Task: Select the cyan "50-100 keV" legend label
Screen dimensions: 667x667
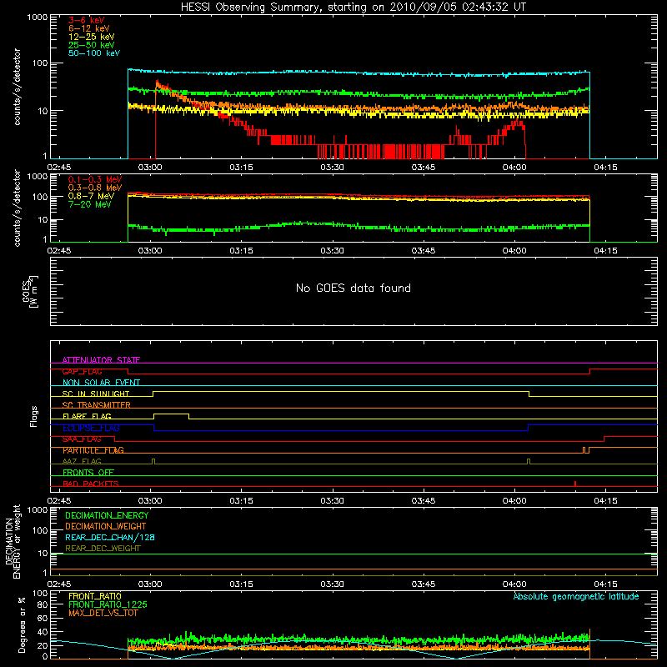Action: point(94,53)
